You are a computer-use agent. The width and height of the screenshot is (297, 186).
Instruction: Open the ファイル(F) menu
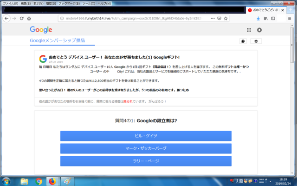coord(9,3)
